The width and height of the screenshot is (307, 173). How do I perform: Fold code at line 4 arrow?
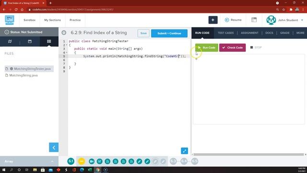pyautogui.click(x=67, y=52)
